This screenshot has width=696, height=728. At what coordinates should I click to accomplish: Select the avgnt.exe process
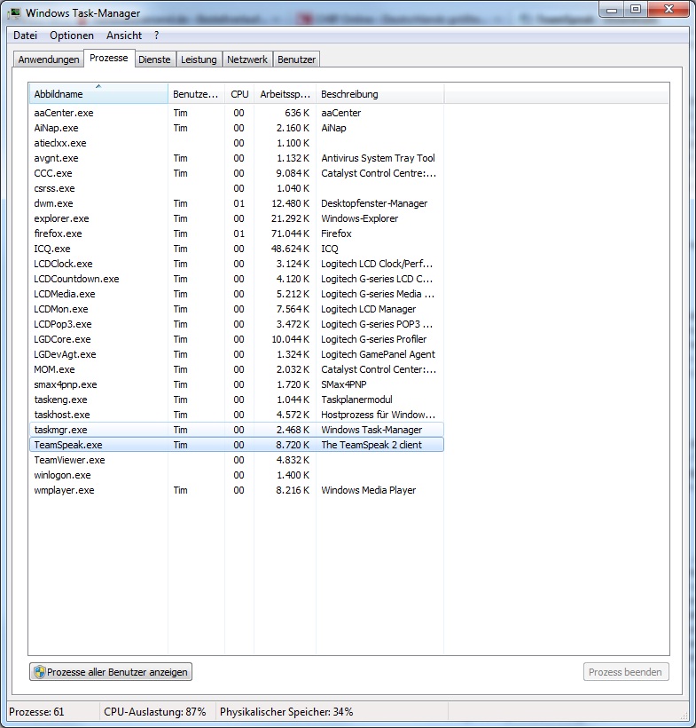point(237,158)
